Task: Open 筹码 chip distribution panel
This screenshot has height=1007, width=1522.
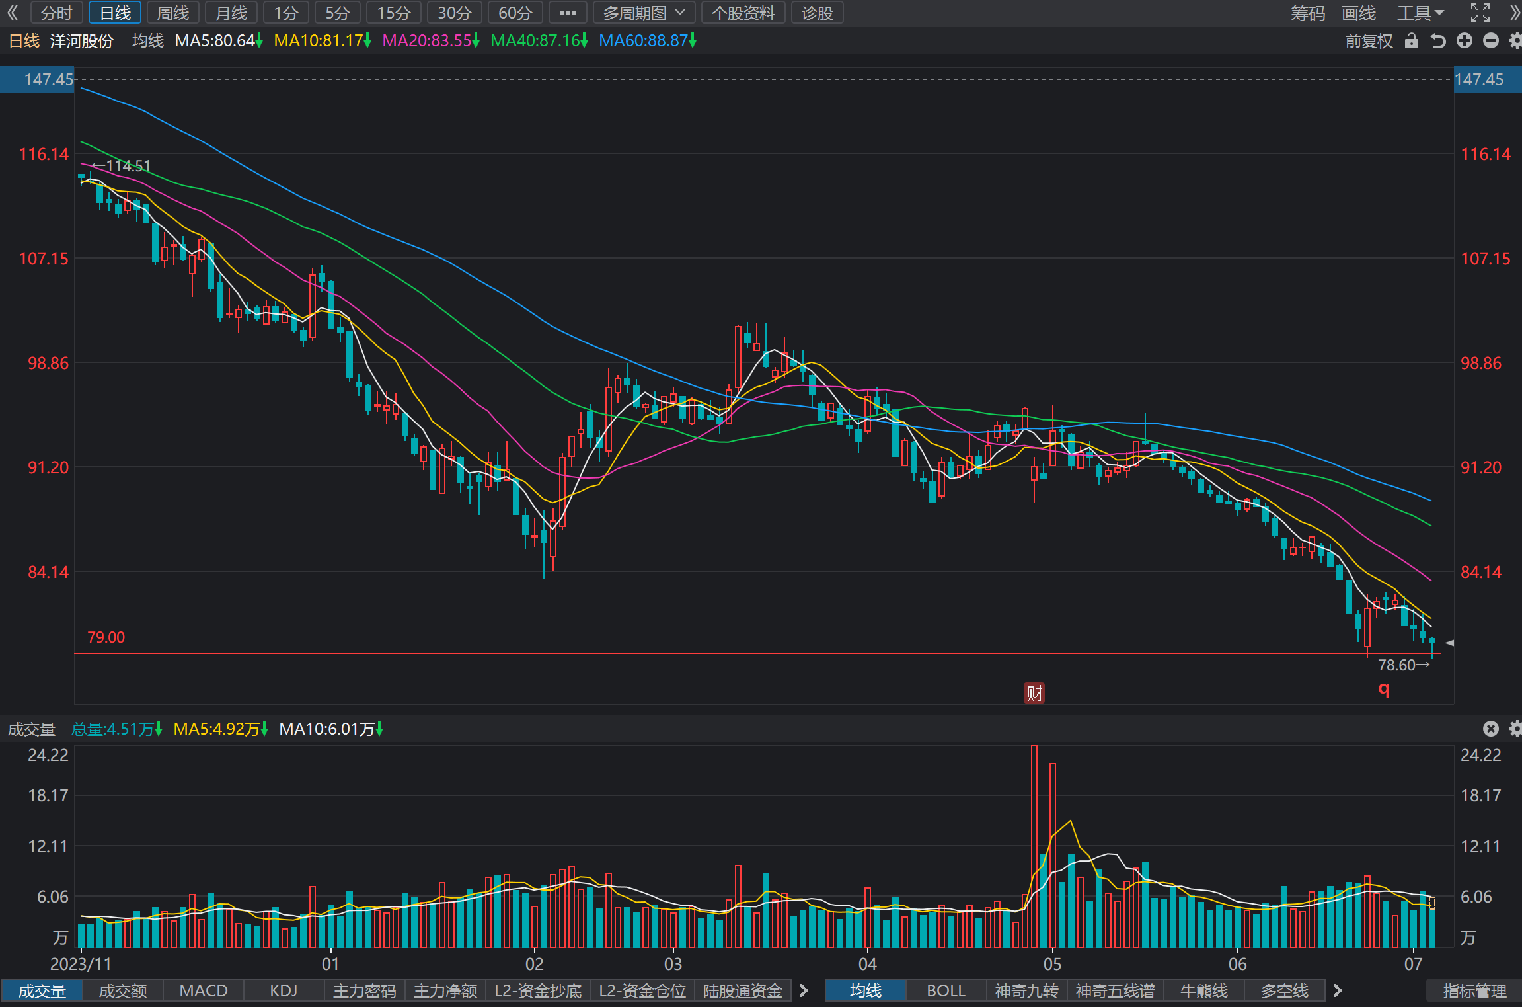Action: pos(1308,13)
